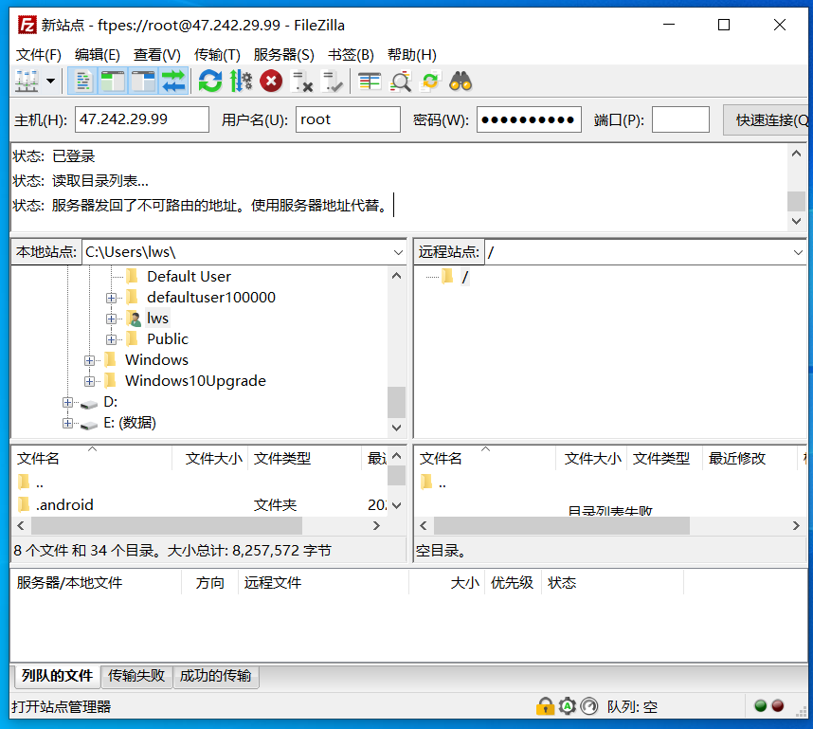This screenshot has height=729, width=813.
Task: Disconnect from current server icon
Action: coord(301,81)
